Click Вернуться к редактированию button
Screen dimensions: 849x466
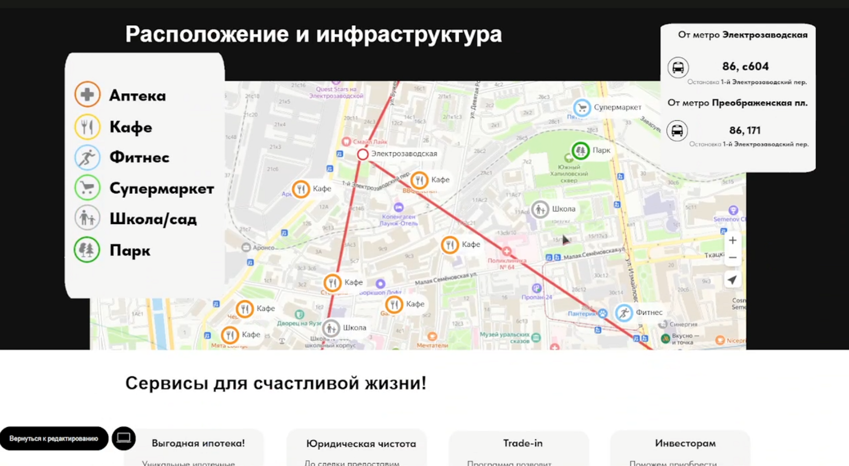pos(54,438)
